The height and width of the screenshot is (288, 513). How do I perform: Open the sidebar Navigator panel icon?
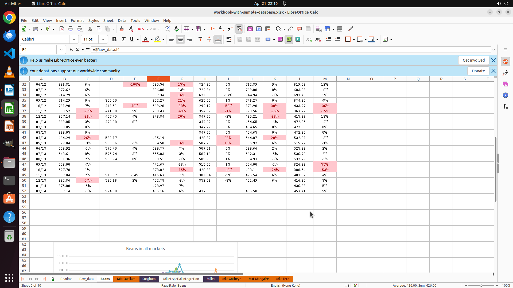point(505,95)
